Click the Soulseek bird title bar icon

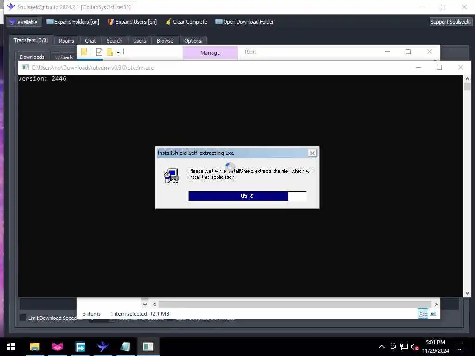11,6
